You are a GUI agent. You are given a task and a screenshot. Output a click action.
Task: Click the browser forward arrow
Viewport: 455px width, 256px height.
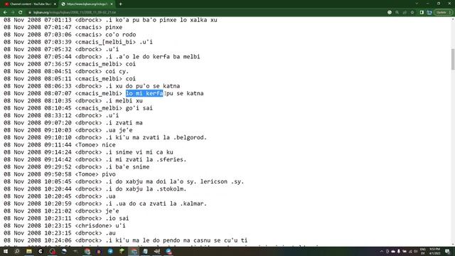[13, 13]
